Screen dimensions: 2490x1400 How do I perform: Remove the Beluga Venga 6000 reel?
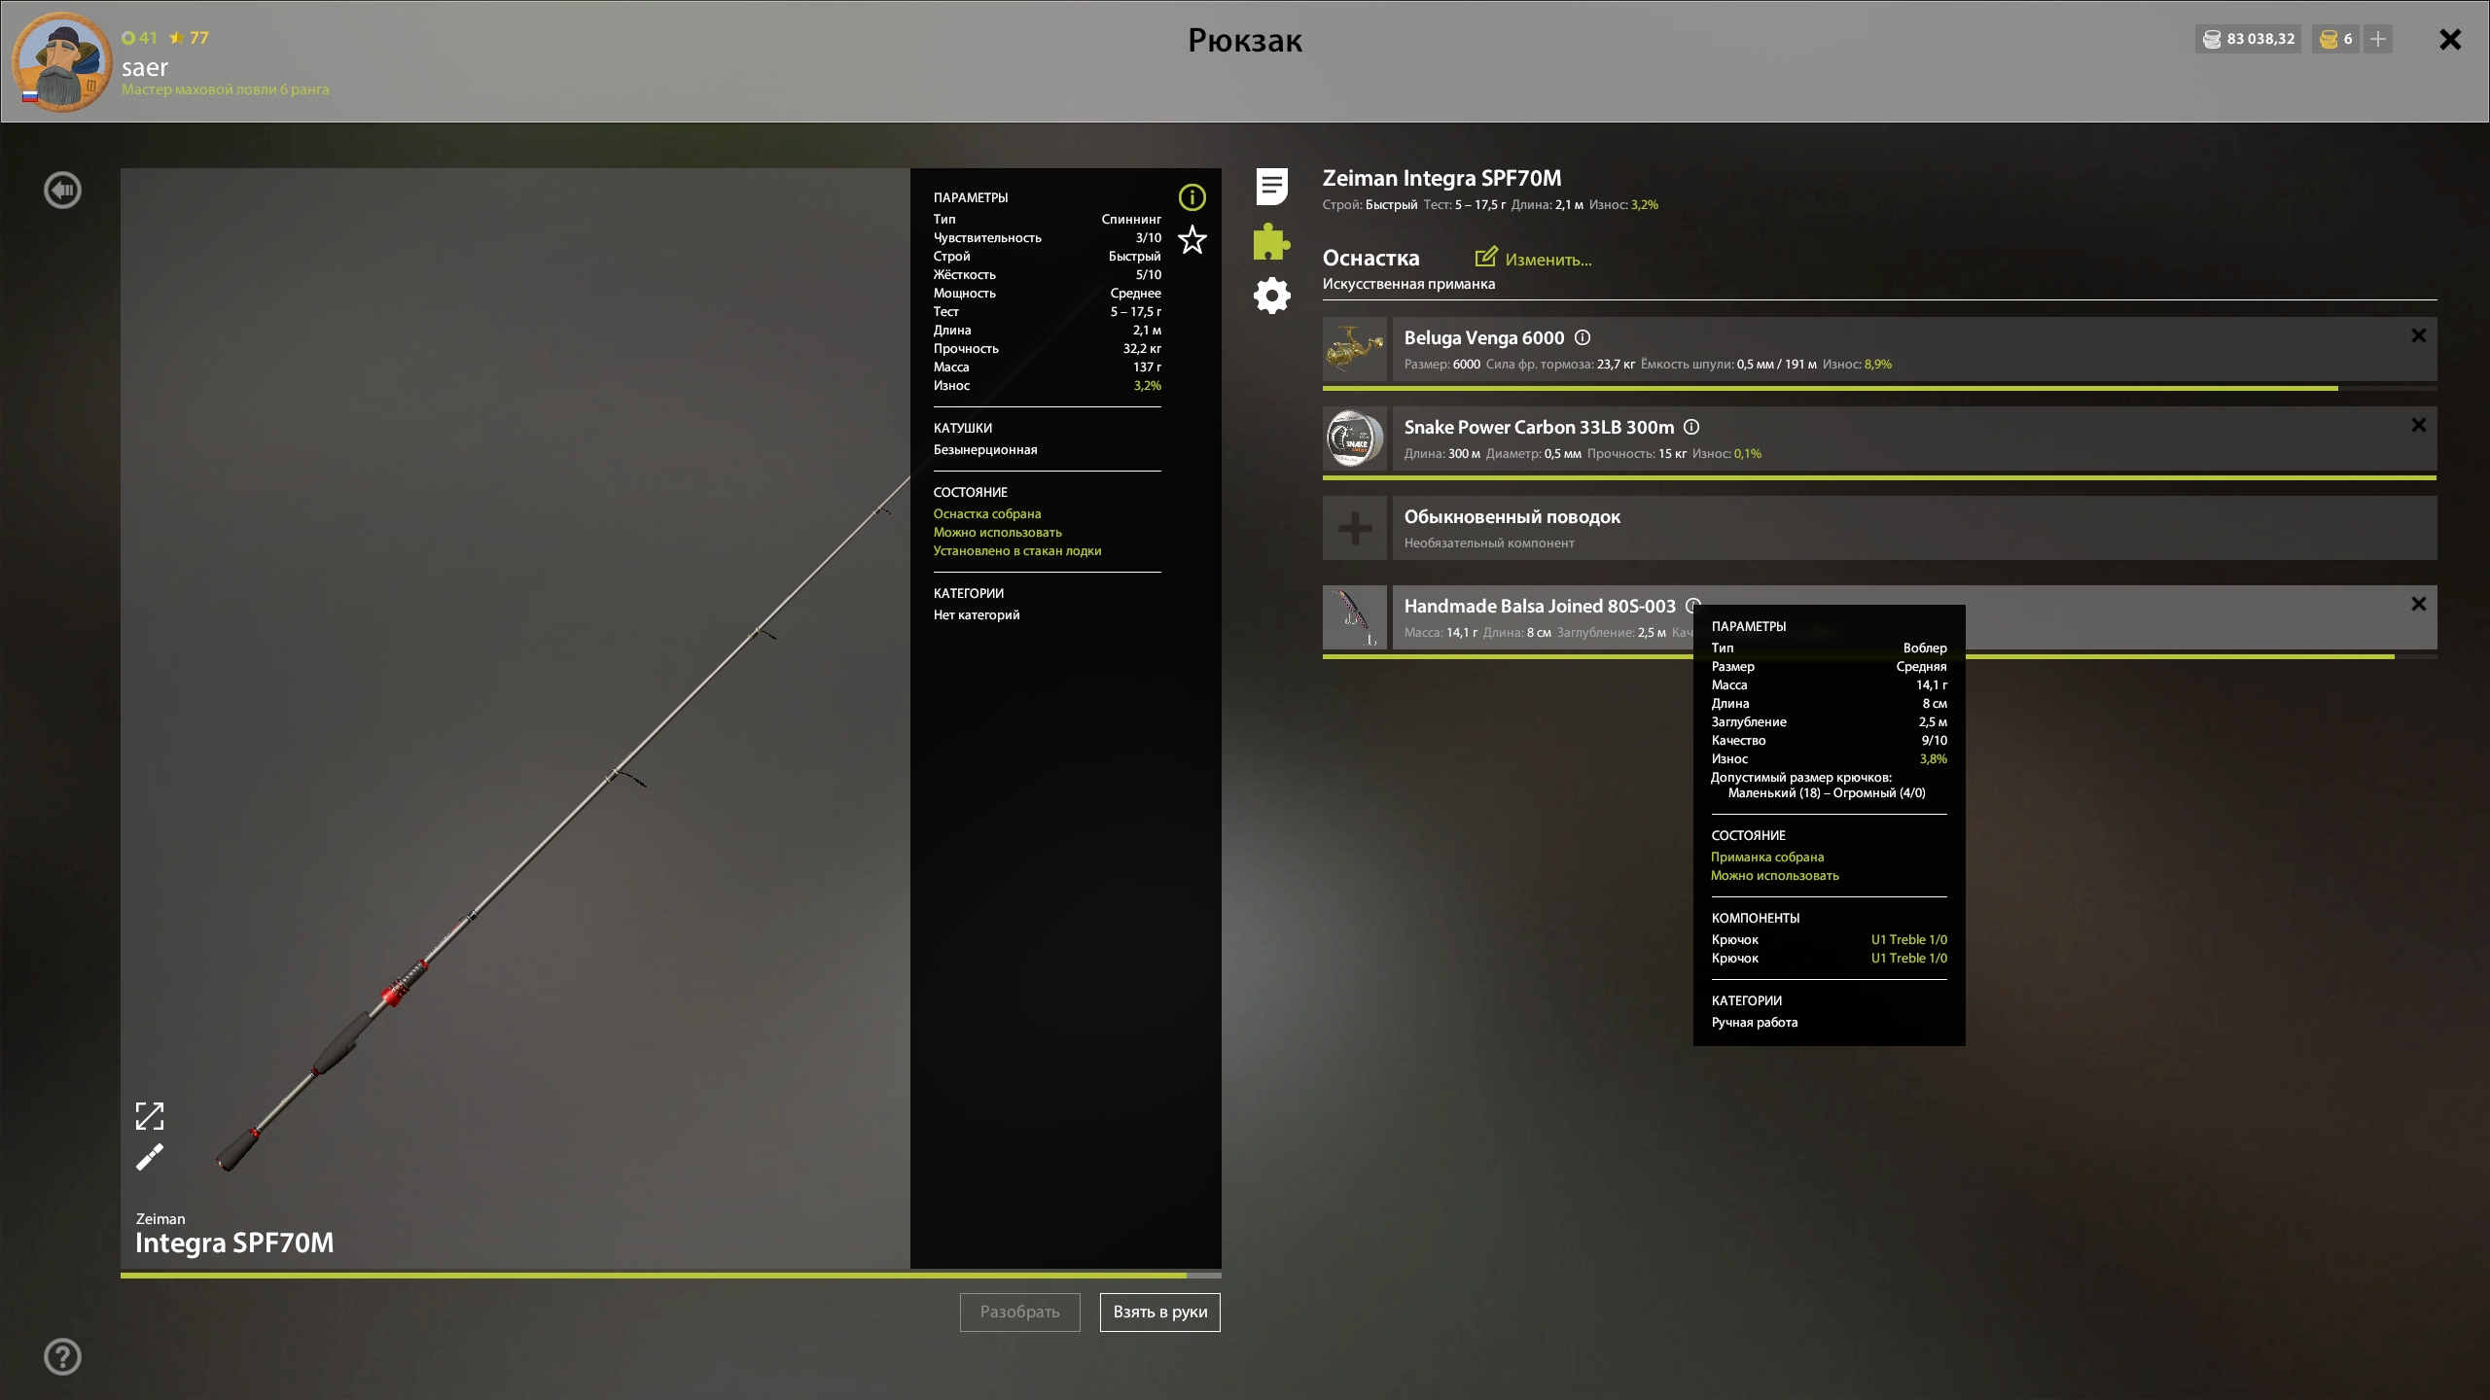pyautogui.click(x=2418, y=336)
